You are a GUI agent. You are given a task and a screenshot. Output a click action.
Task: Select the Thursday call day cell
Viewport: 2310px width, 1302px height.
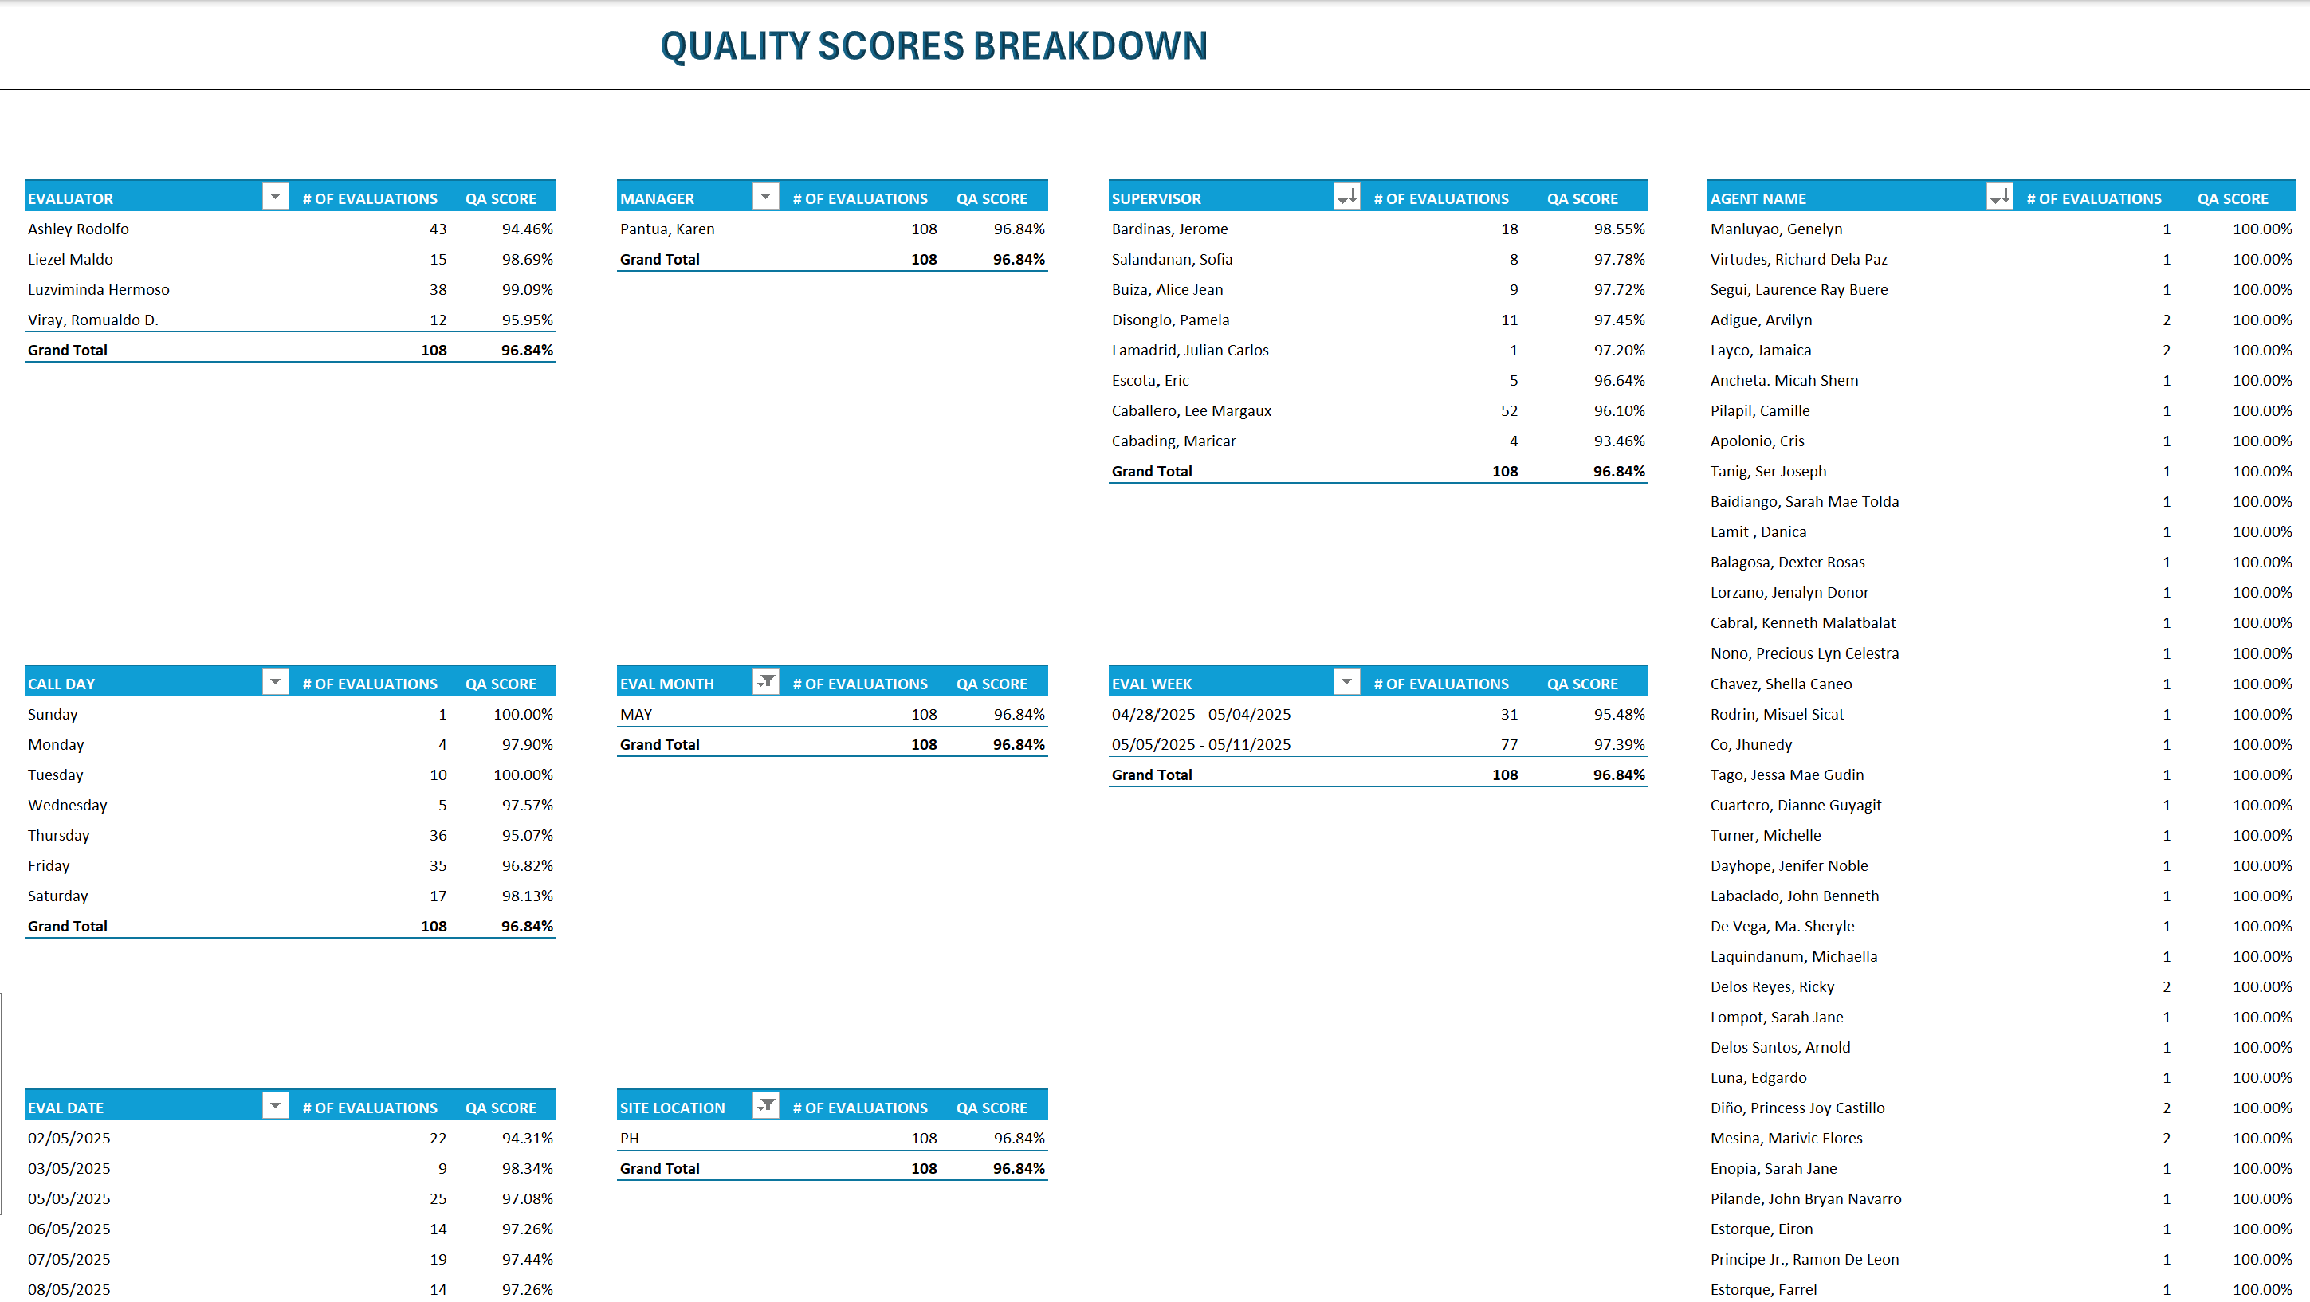click(58, 835)
